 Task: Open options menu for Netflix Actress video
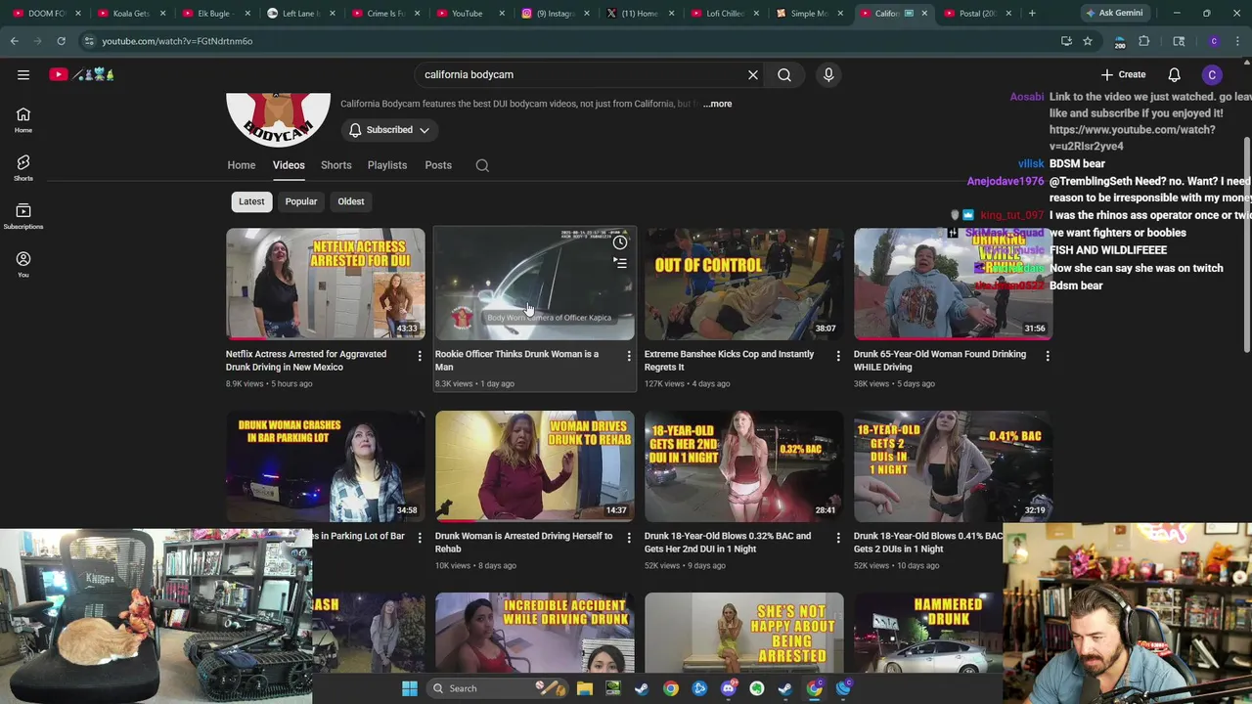[420, 356]
